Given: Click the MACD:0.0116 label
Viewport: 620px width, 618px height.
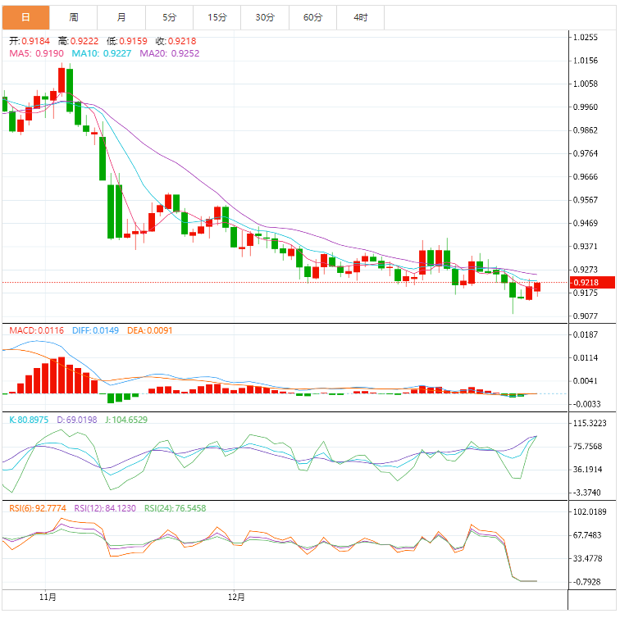Looking at the screenshot, I should pos(36,330).
